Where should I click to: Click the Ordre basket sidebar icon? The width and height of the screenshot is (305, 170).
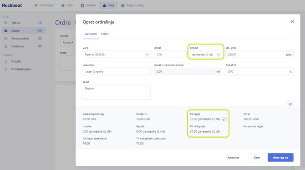coord(6,30)
